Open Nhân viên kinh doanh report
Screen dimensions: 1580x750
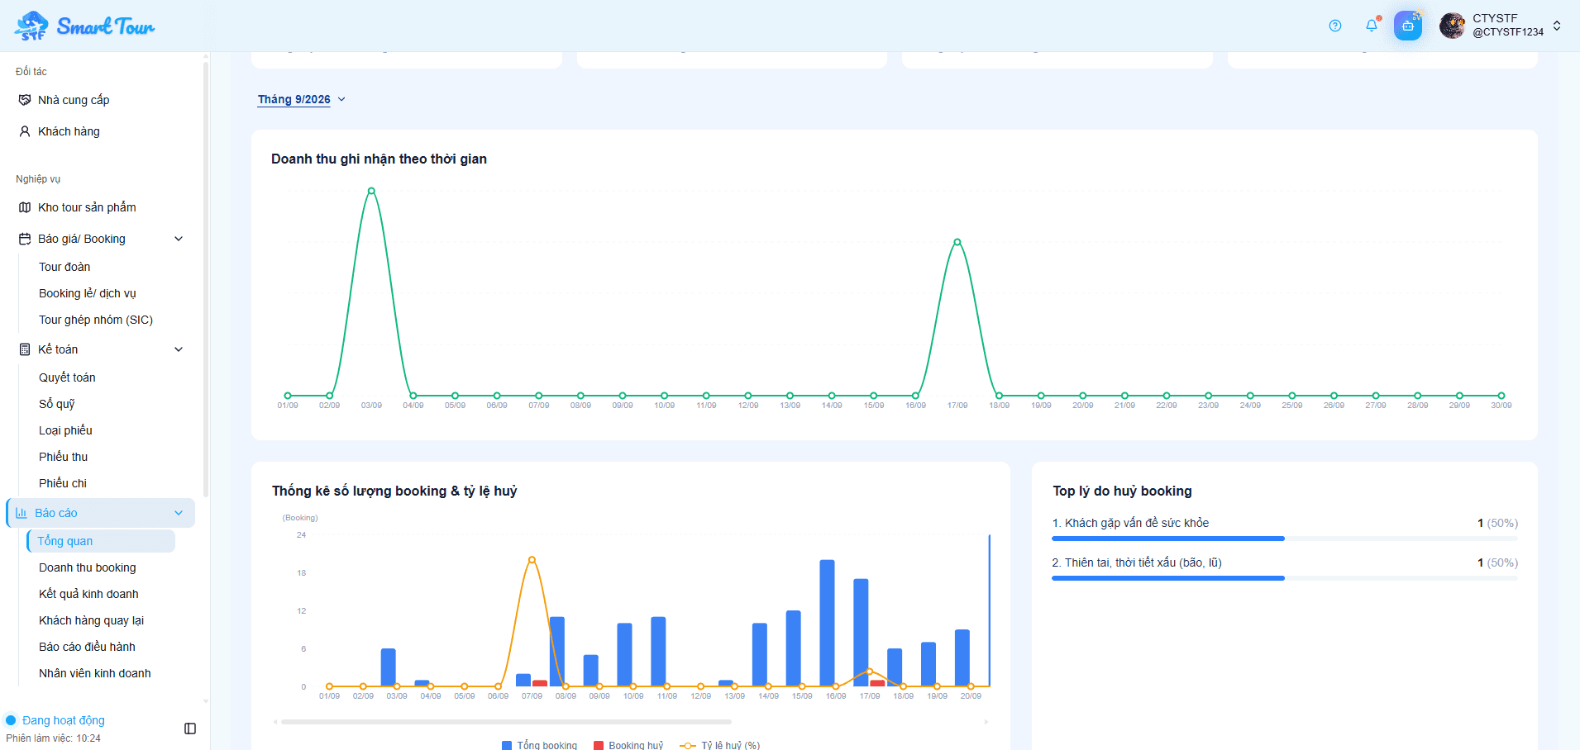95,673
